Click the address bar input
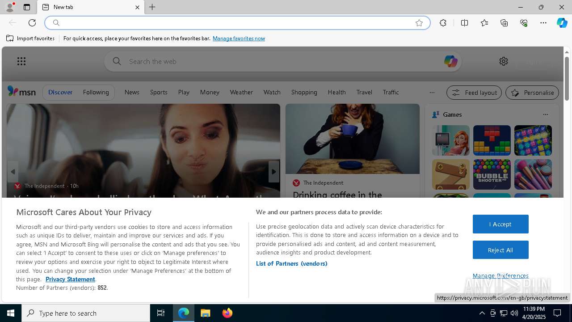This screenshot has height=322, width=572. [x=237, y=23]
